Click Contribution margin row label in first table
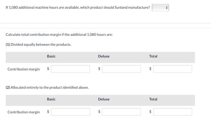 24,69
